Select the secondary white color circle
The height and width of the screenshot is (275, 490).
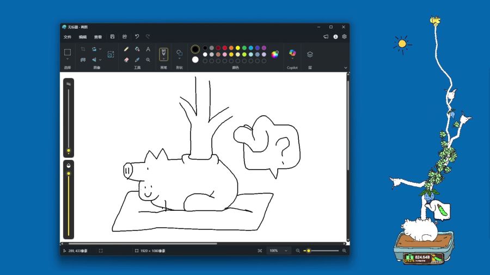click(195, 60)
